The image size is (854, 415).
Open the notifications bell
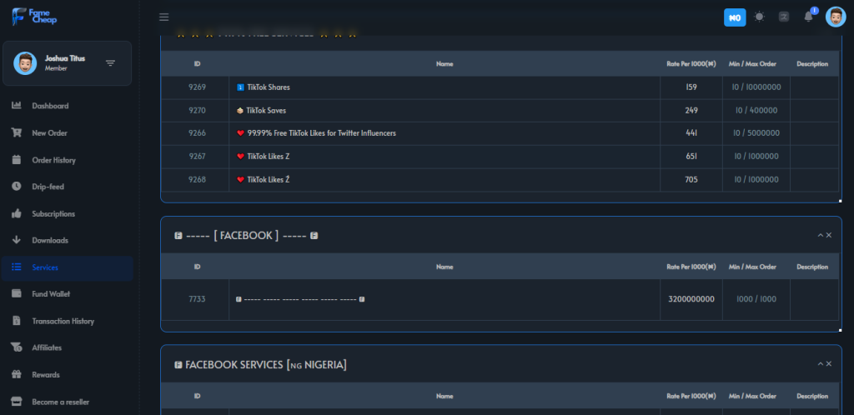click(x=809, y=17)
